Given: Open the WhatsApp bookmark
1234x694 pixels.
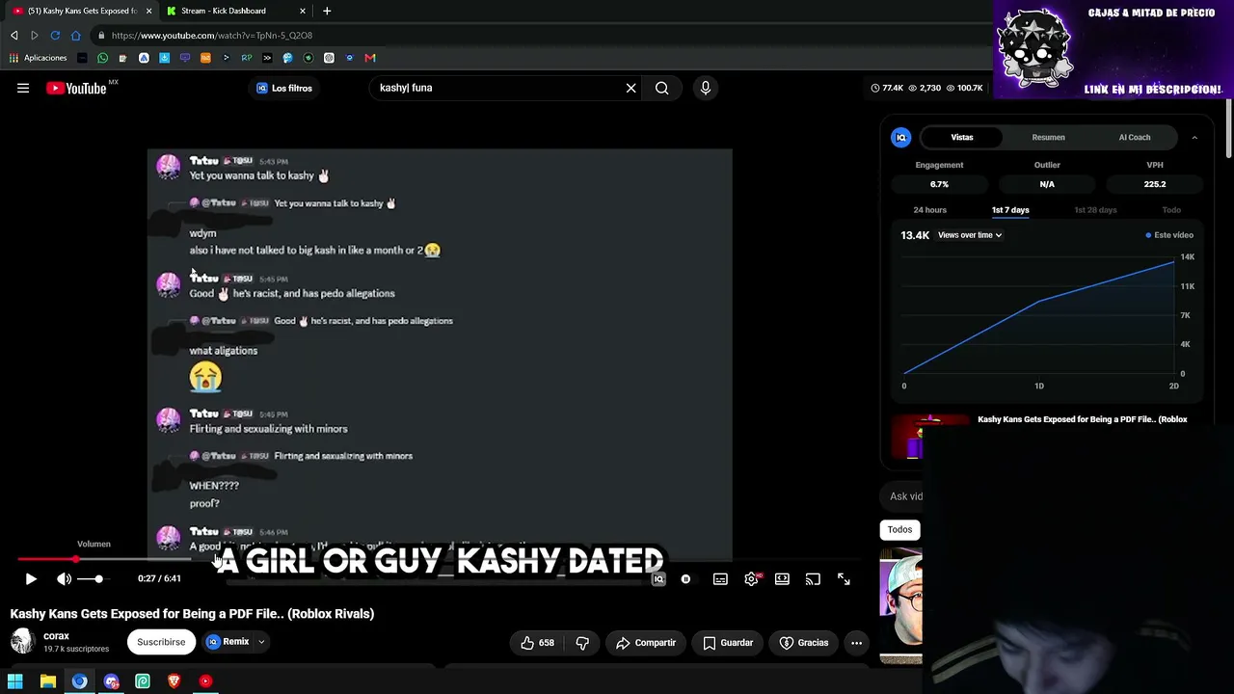Looking at the screenshot, I should point(103,58).
